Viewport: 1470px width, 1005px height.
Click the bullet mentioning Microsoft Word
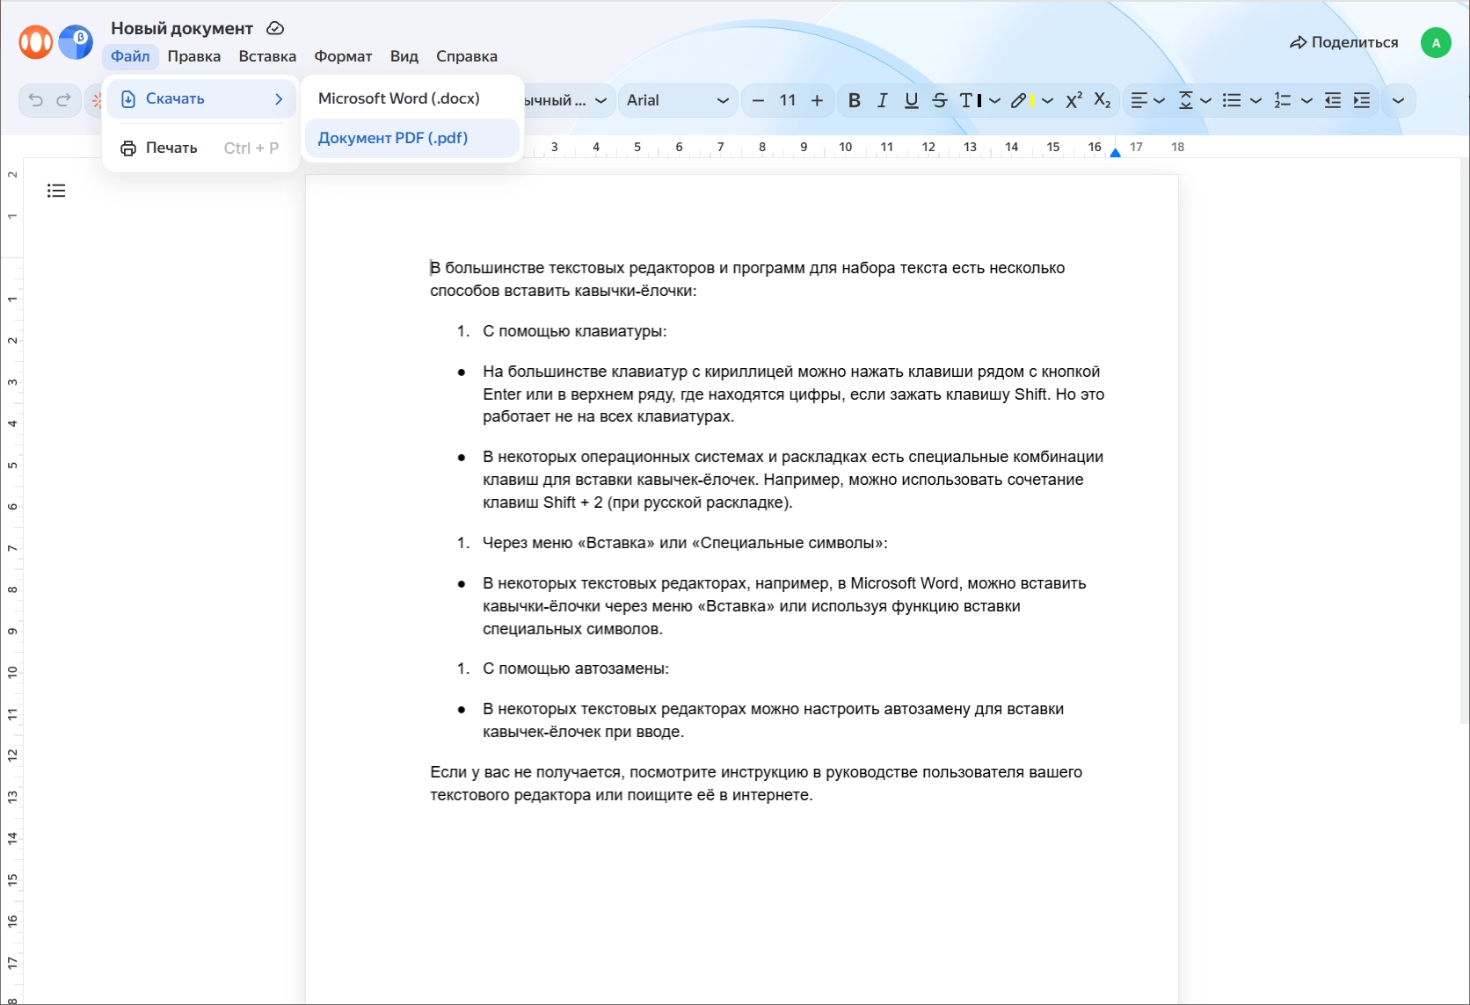(x=784, y=606)
